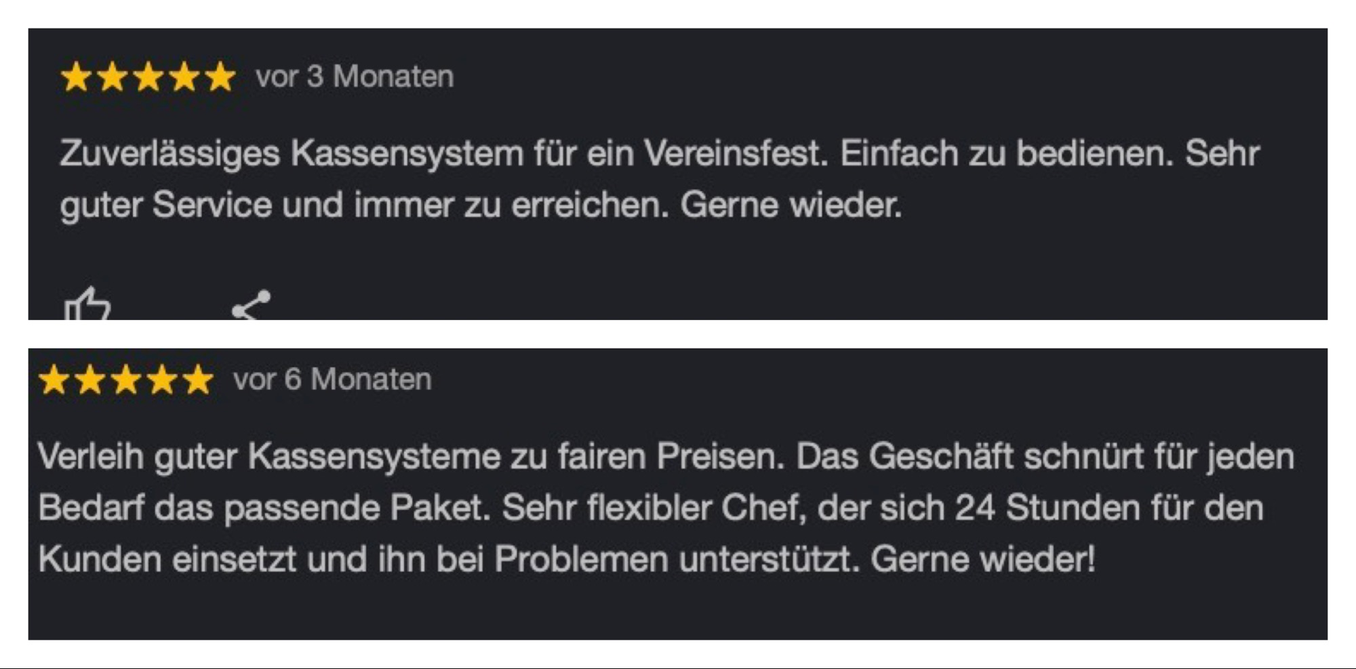The height and width of the screenshot is (669, 1356).
Task: Pick third star of the 6-months-ago review
Action: pyautogui.click(x=126, y=380)
